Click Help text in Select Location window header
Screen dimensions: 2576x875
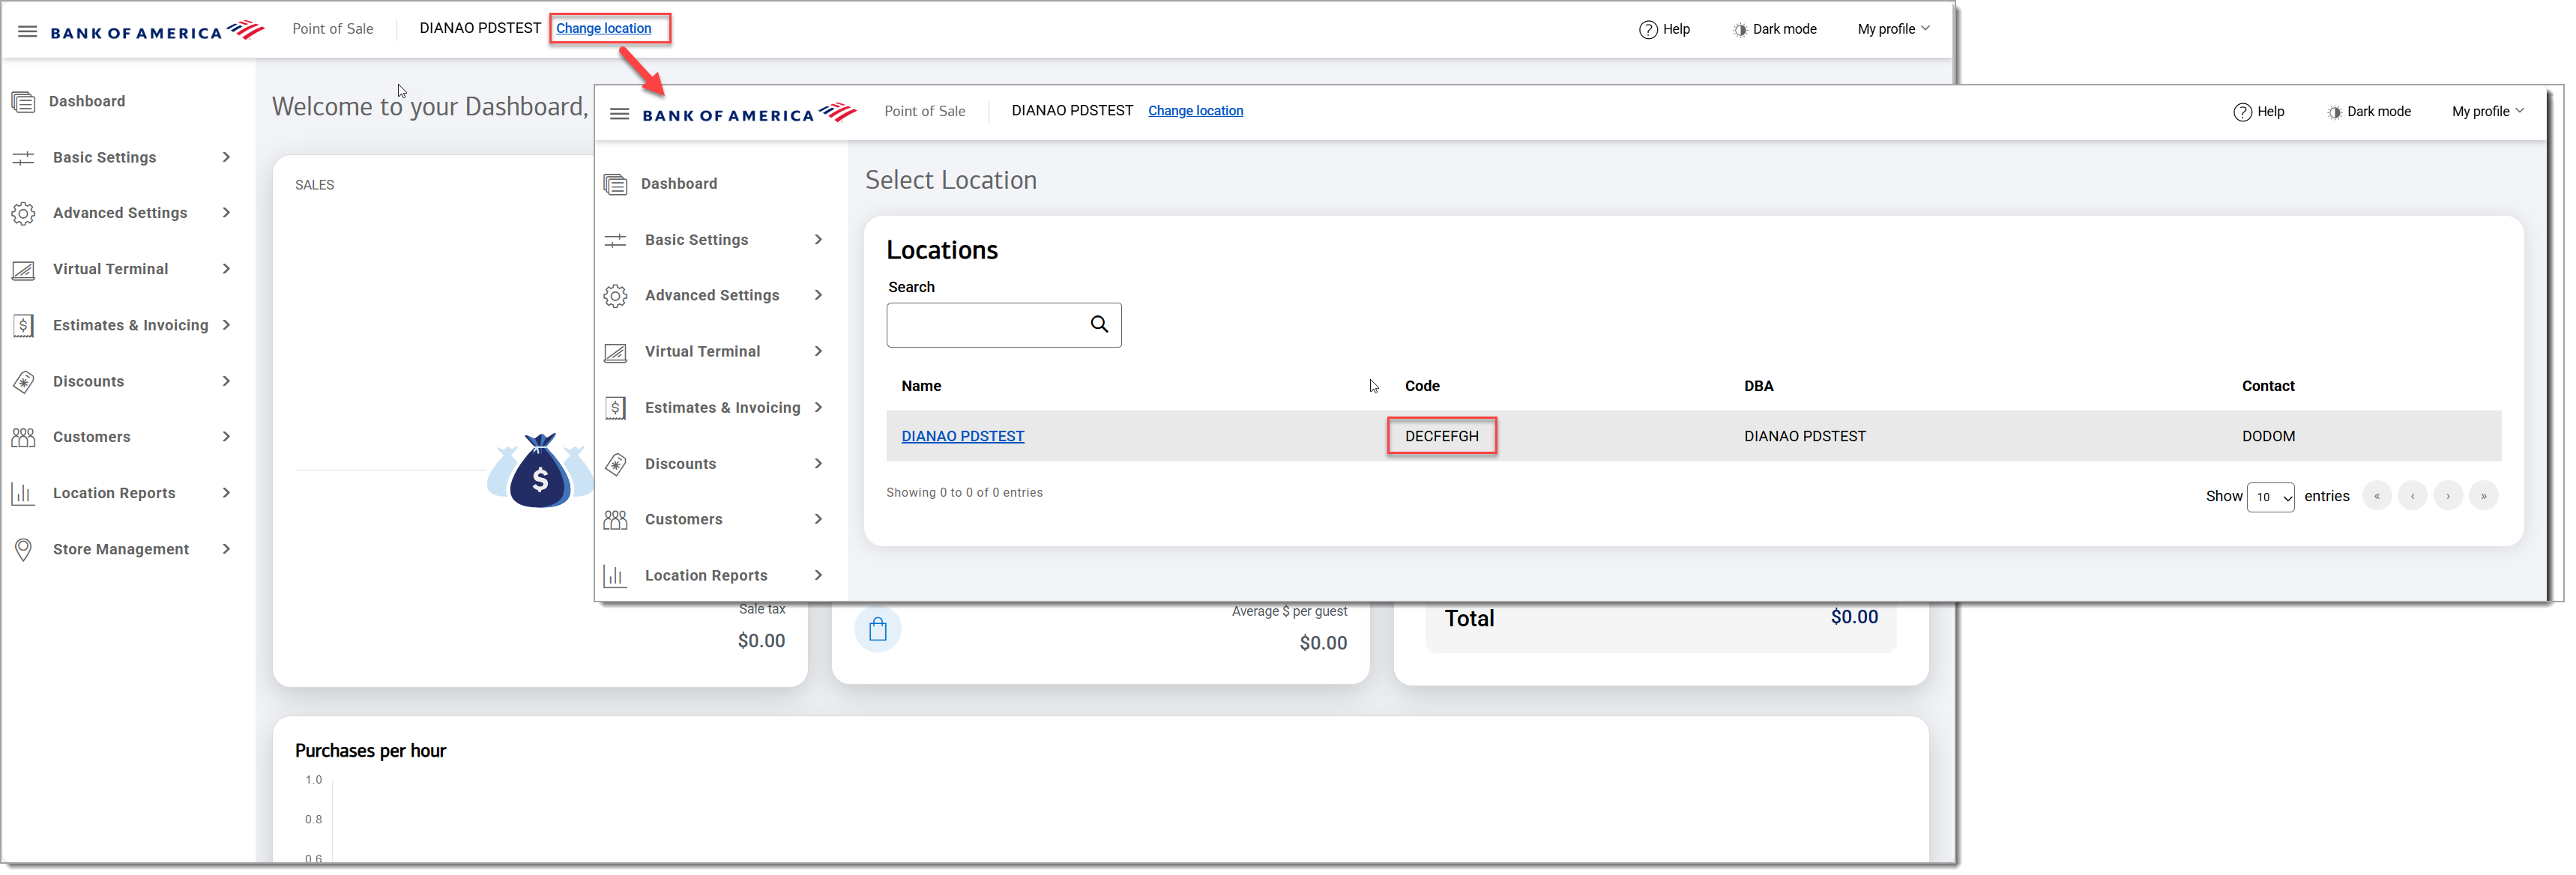point(2271,112)
